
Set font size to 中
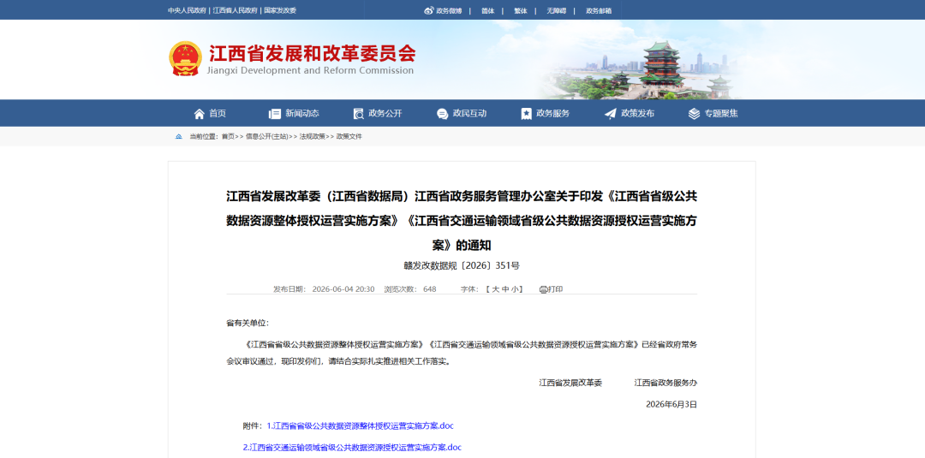point(505,289)
